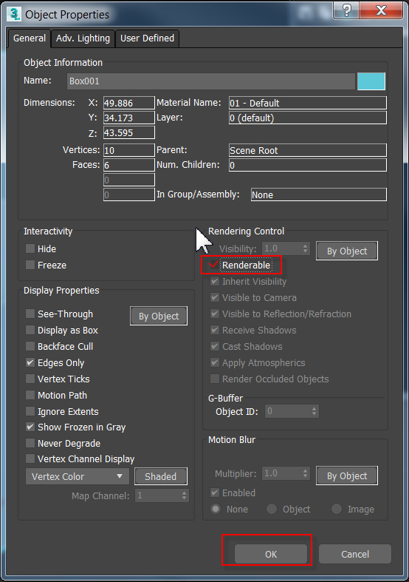This screenshot has height=582, width=409.
Task: Click the 3ds Max application icon in title bar
Action: tap(14, 14)
